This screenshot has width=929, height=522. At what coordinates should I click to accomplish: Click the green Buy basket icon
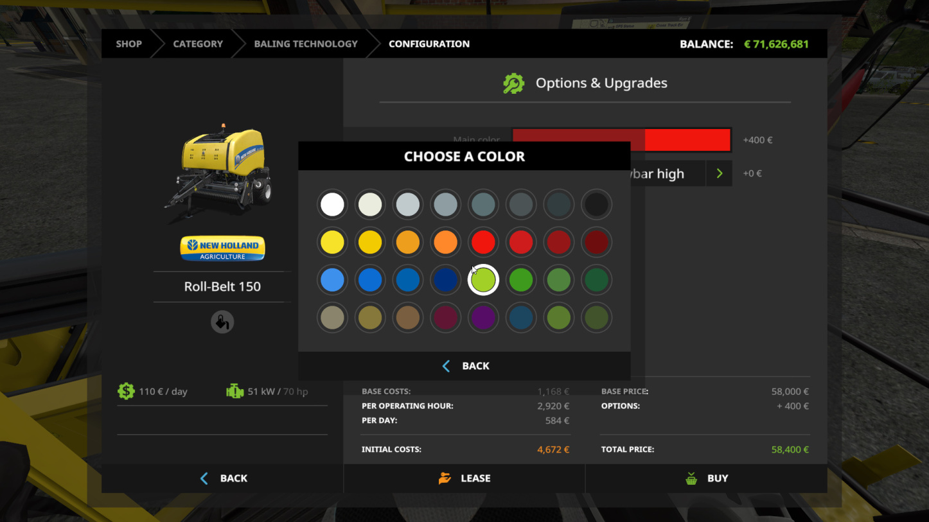(691, 478)
